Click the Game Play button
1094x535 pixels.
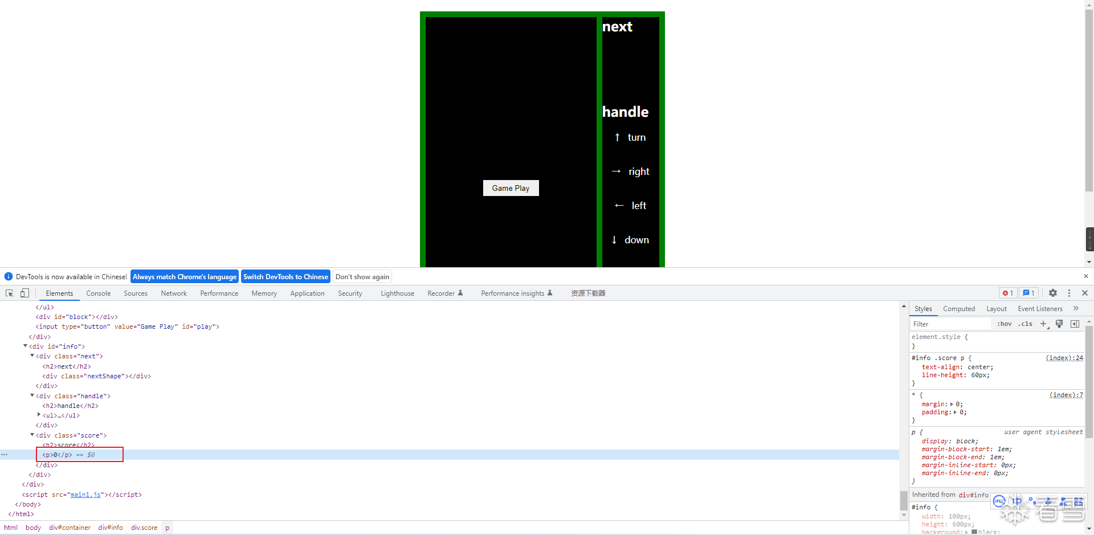point(511,188)
